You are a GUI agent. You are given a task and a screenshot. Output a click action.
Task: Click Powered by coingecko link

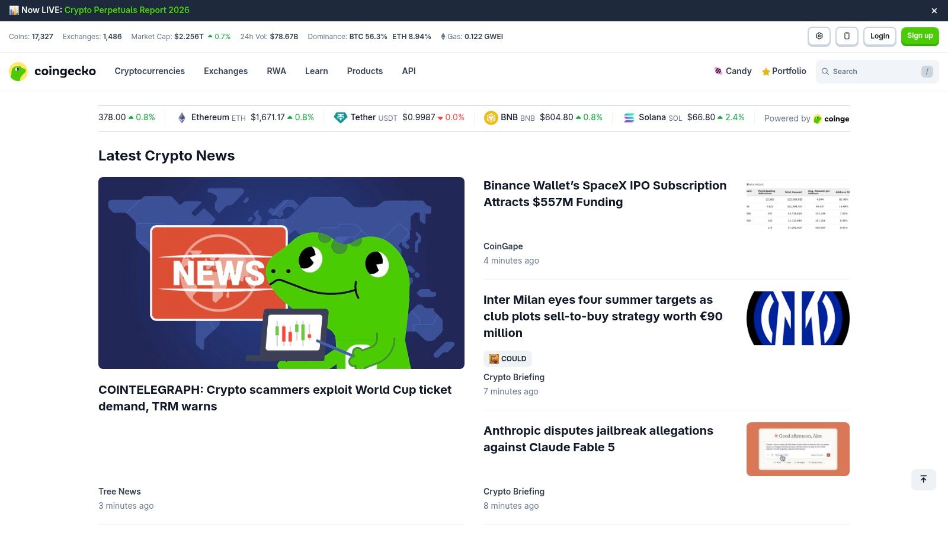[806, 118]
